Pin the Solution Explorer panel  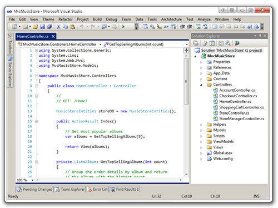[x=260, y=36]
